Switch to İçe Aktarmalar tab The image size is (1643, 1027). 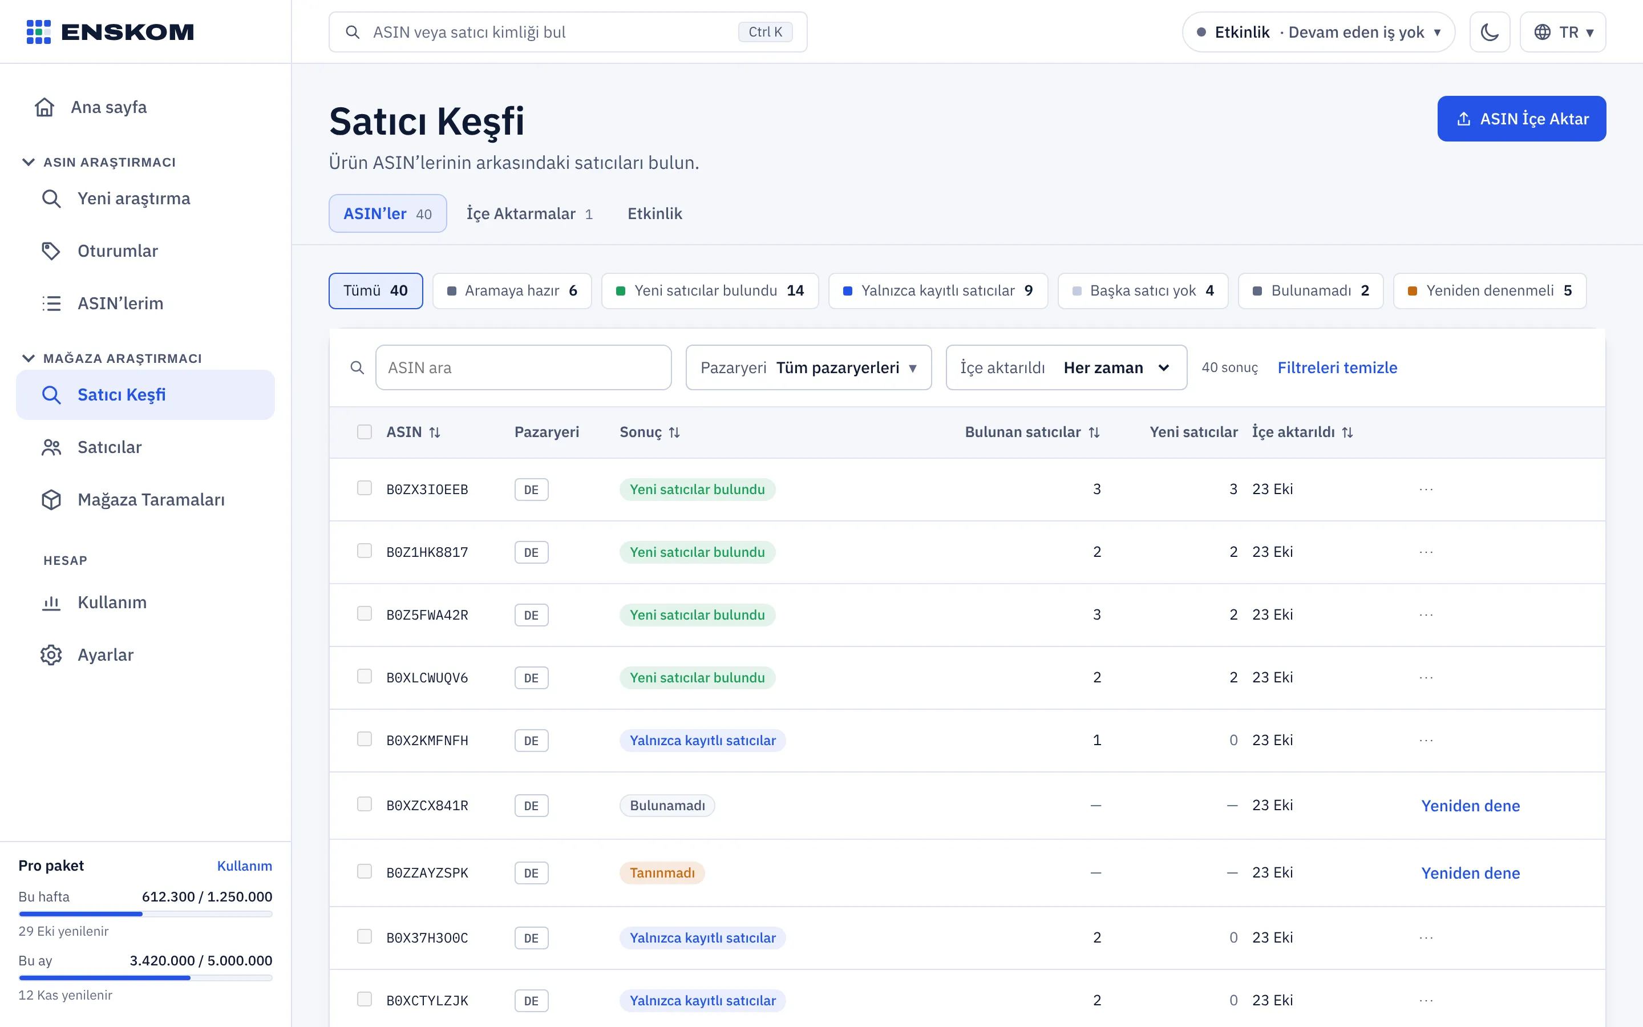point(529,213)
